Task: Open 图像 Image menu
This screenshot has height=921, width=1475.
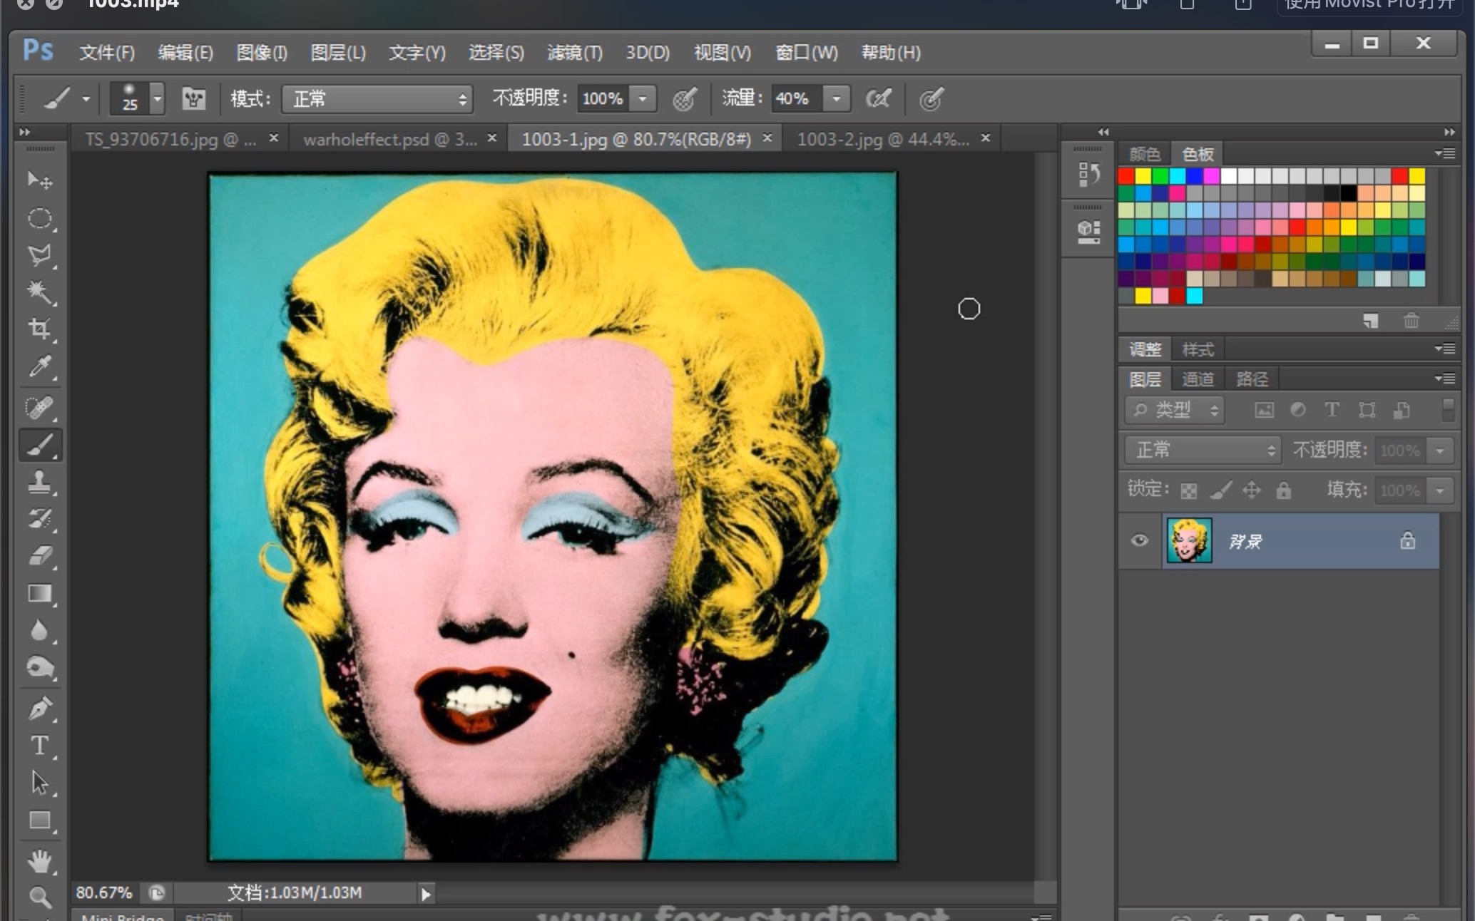Action: tap(264, 52)
